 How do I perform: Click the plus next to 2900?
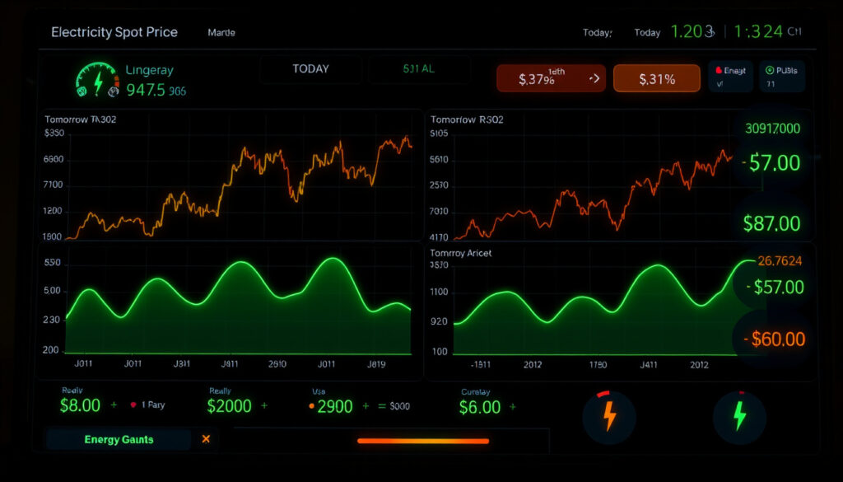click(x=366, y=406)
